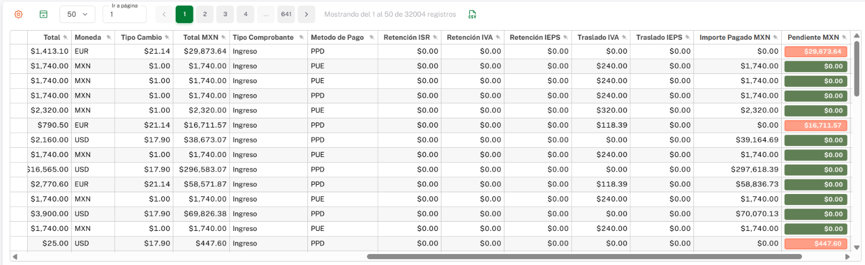
Task: Pin the Traslado IEPS column
Action: point(688,38)
